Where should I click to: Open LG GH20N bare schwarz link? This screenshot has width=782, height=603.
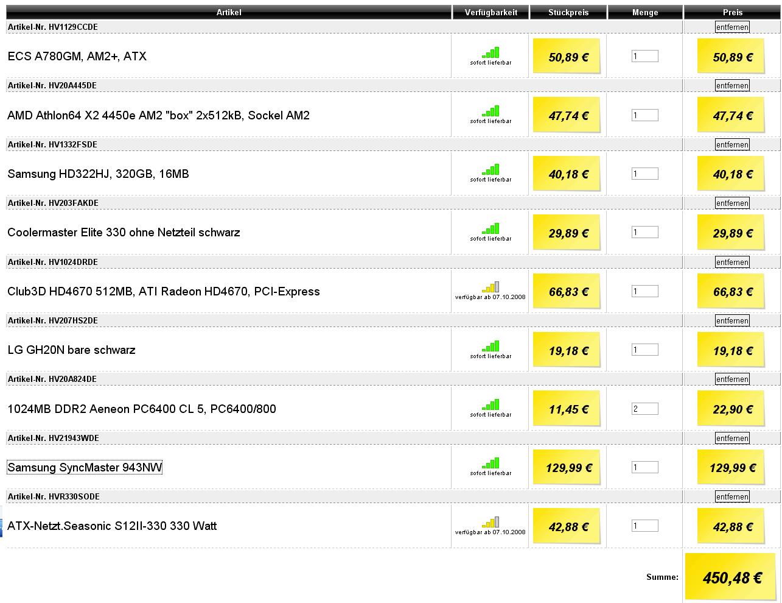coord(71,350)
